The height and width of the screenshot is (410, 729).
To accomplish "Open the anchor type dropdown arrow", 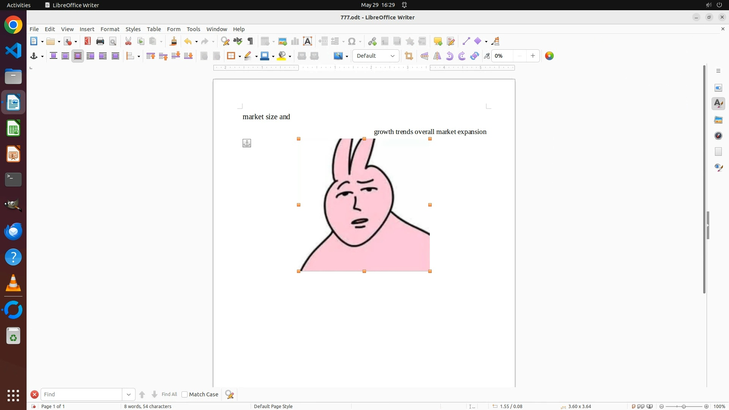I will click(42, 57).
